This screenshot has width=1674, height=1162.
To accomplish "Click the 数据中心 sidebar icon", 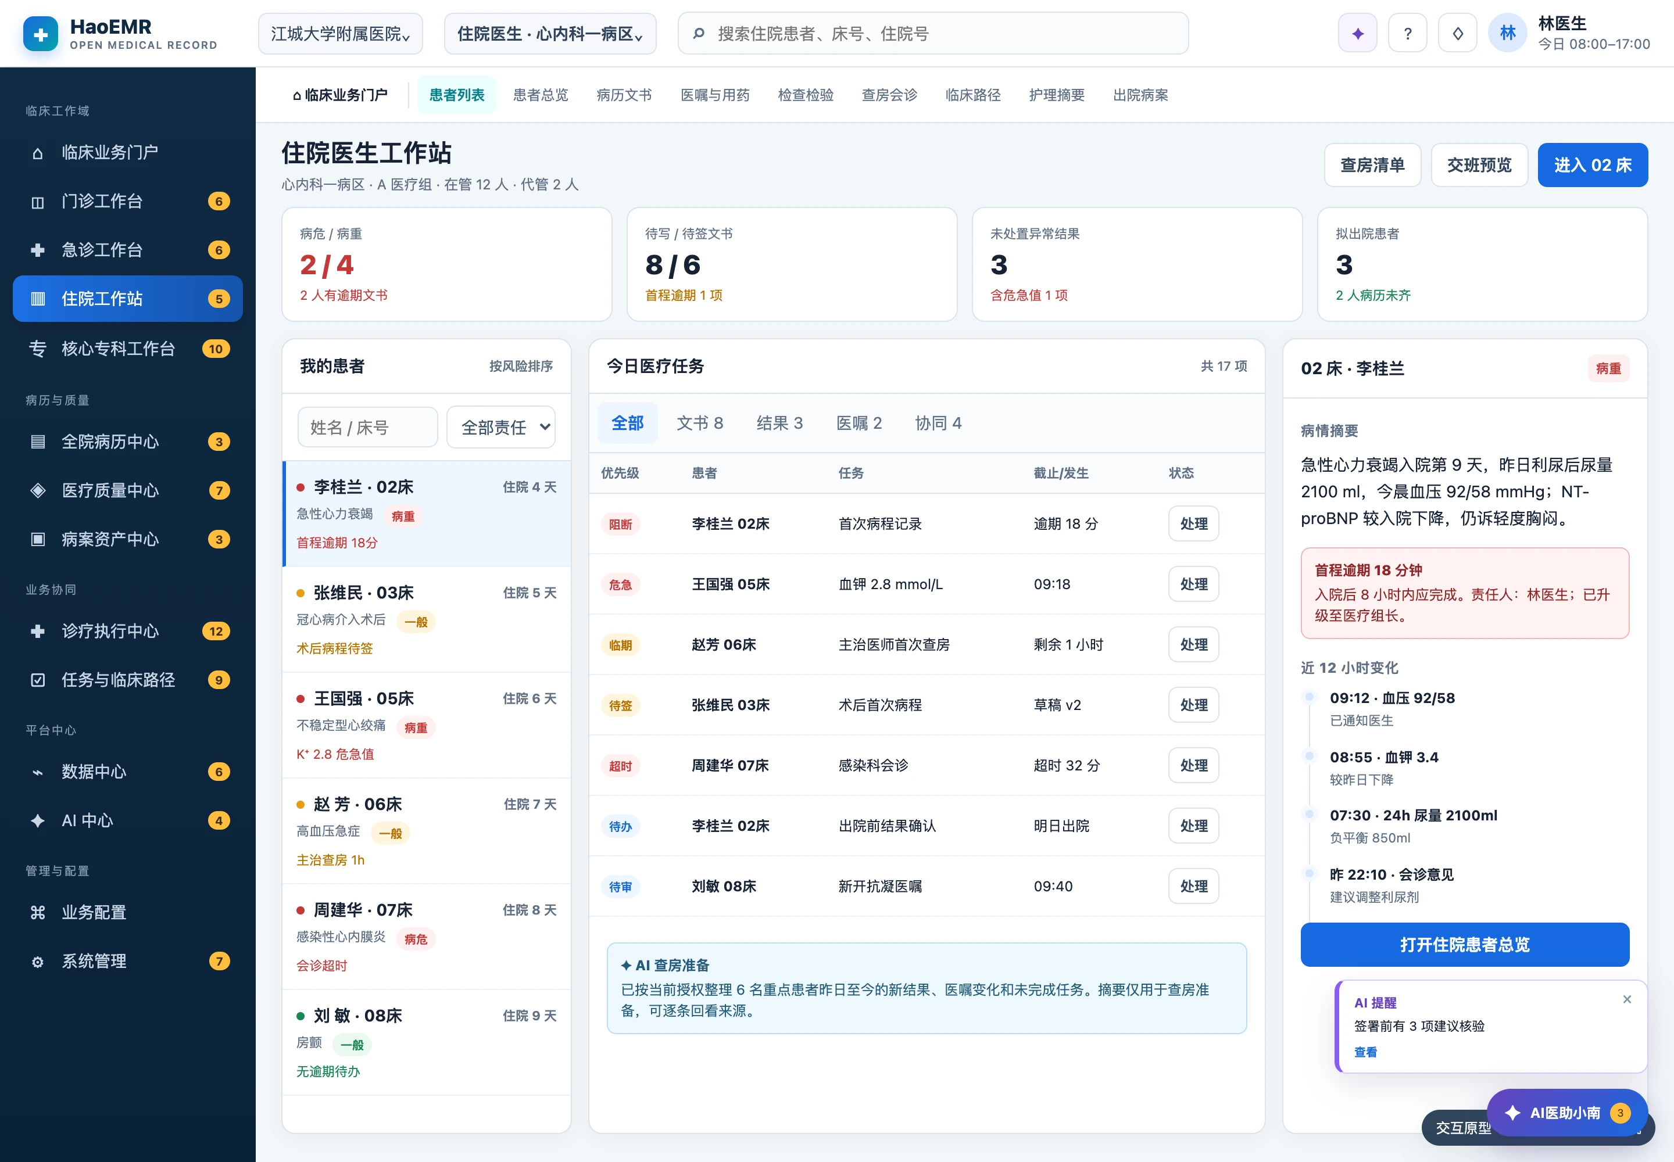I will (38, 772).
